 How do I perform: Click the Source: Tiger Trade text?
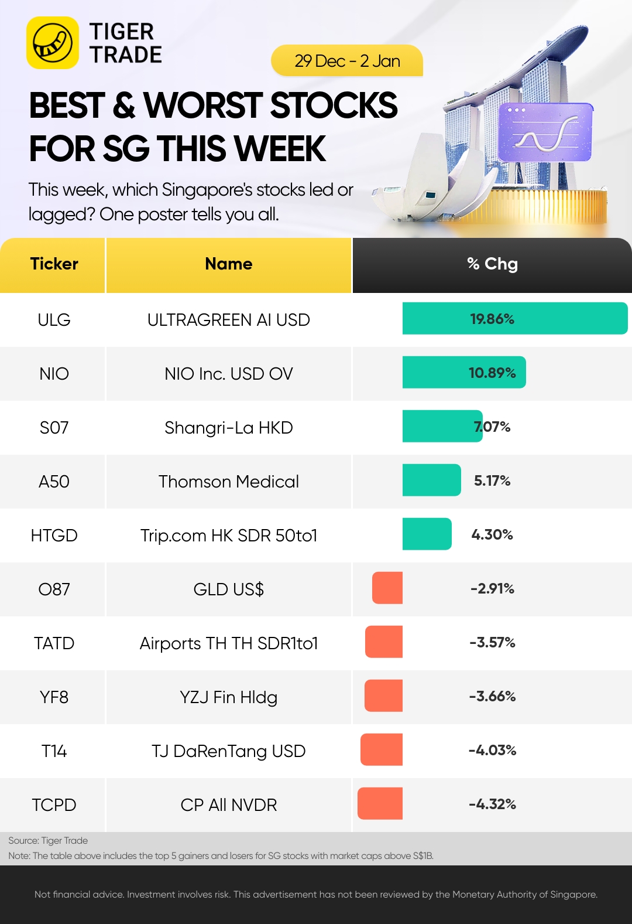[x=48, y=841]
